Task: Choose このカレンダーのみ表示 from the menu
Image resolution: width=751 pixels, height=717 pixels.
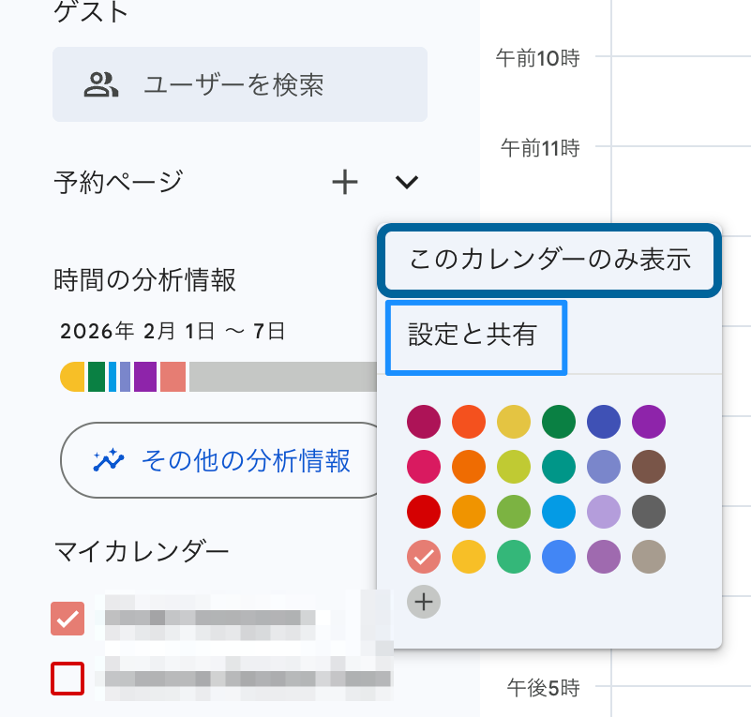Action: pyautogui.click(x=549, y=261)
